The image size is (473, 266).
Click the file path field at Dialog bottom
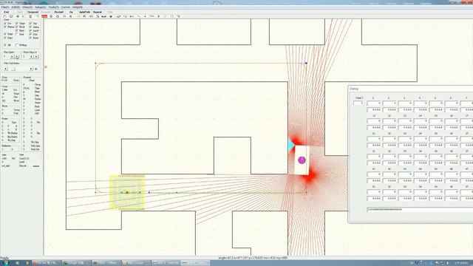pyautogui.click(x=420, y=209)
